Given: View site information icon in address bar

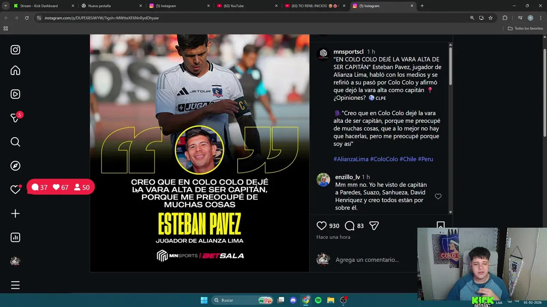Looking at the screenshot, I should pos(39,18).
